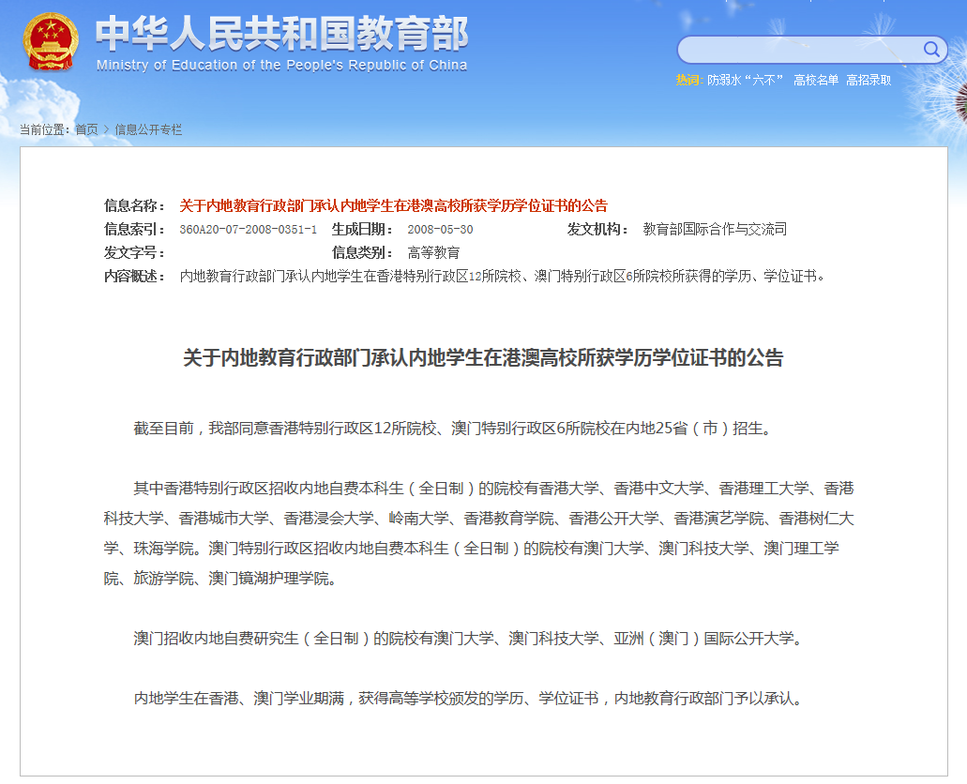Image resolution: width=967 pixels, height=784 pixels.
Task: Navigate to 首页 via the breadcrumb
Action: (x=87, y=130)
